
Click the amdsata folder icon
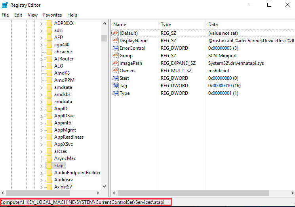[x=49, y=87]
